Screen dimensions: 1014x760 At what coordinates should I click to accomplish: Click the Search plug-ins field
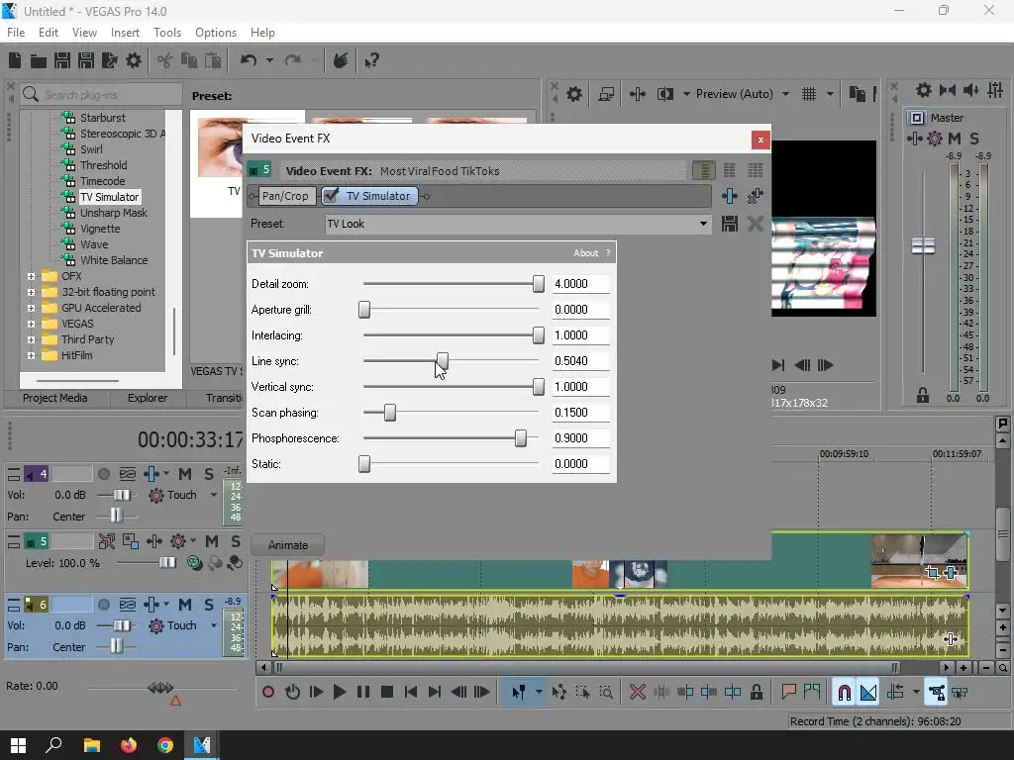pyautogui.click(x=101, y=95)
